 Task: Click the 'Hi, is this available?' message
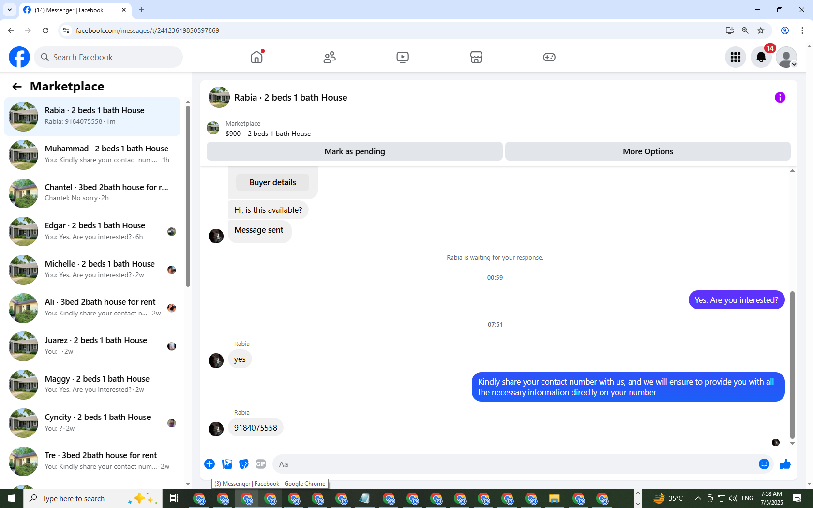[268, 210]
